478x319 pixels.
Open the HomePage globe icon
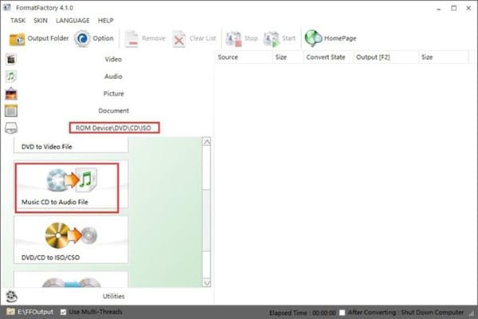[313, 38]
